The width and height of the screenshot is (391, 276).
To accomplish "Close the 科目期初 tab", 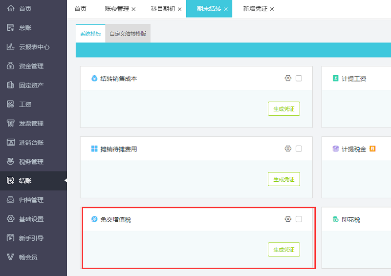I will tap(179, 9).
